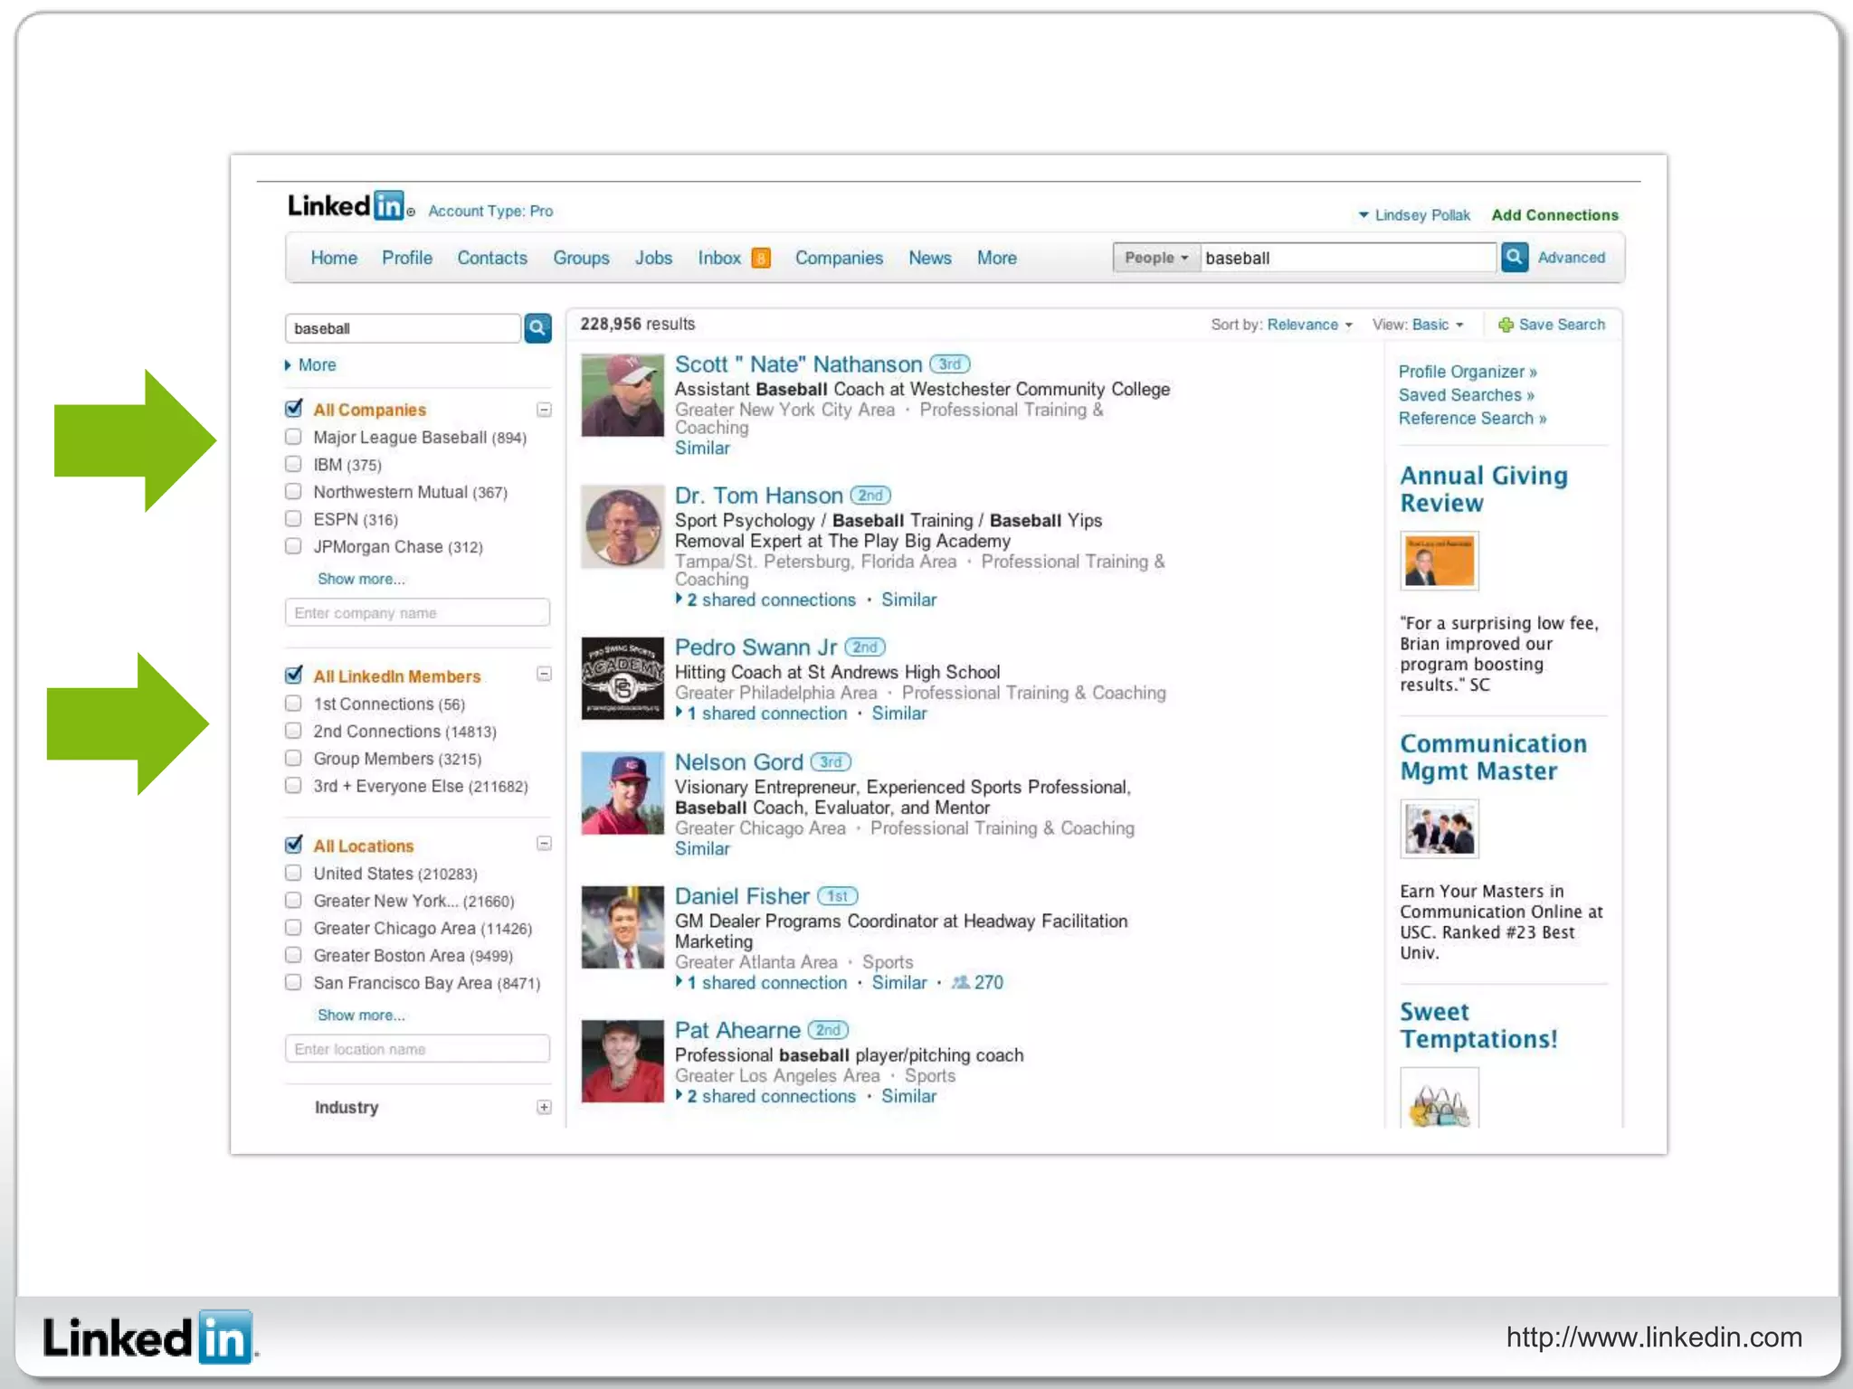
Task: Click the LinkedIn logo in header
Action: click(350, 206)
